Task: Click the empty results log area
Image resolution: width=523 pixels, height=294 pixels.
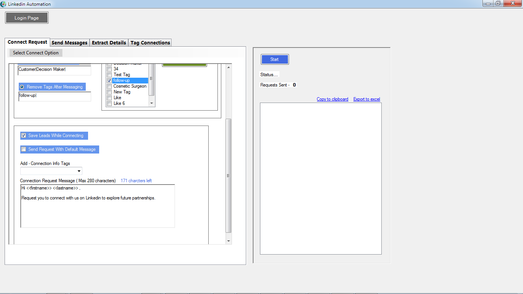Action: tap(321, 178)
